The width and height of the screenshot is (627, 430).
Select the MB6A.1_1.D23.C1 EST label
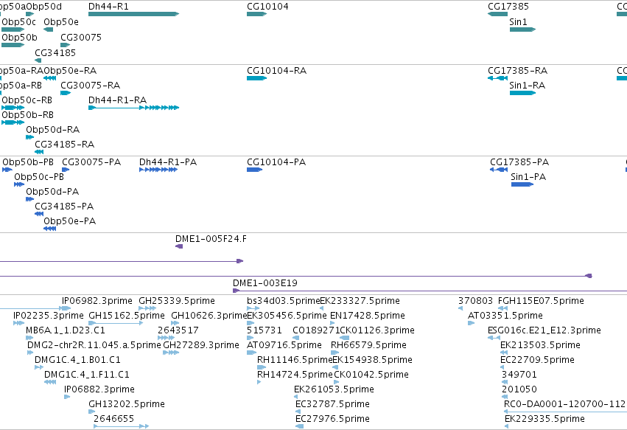click(65, 330)
